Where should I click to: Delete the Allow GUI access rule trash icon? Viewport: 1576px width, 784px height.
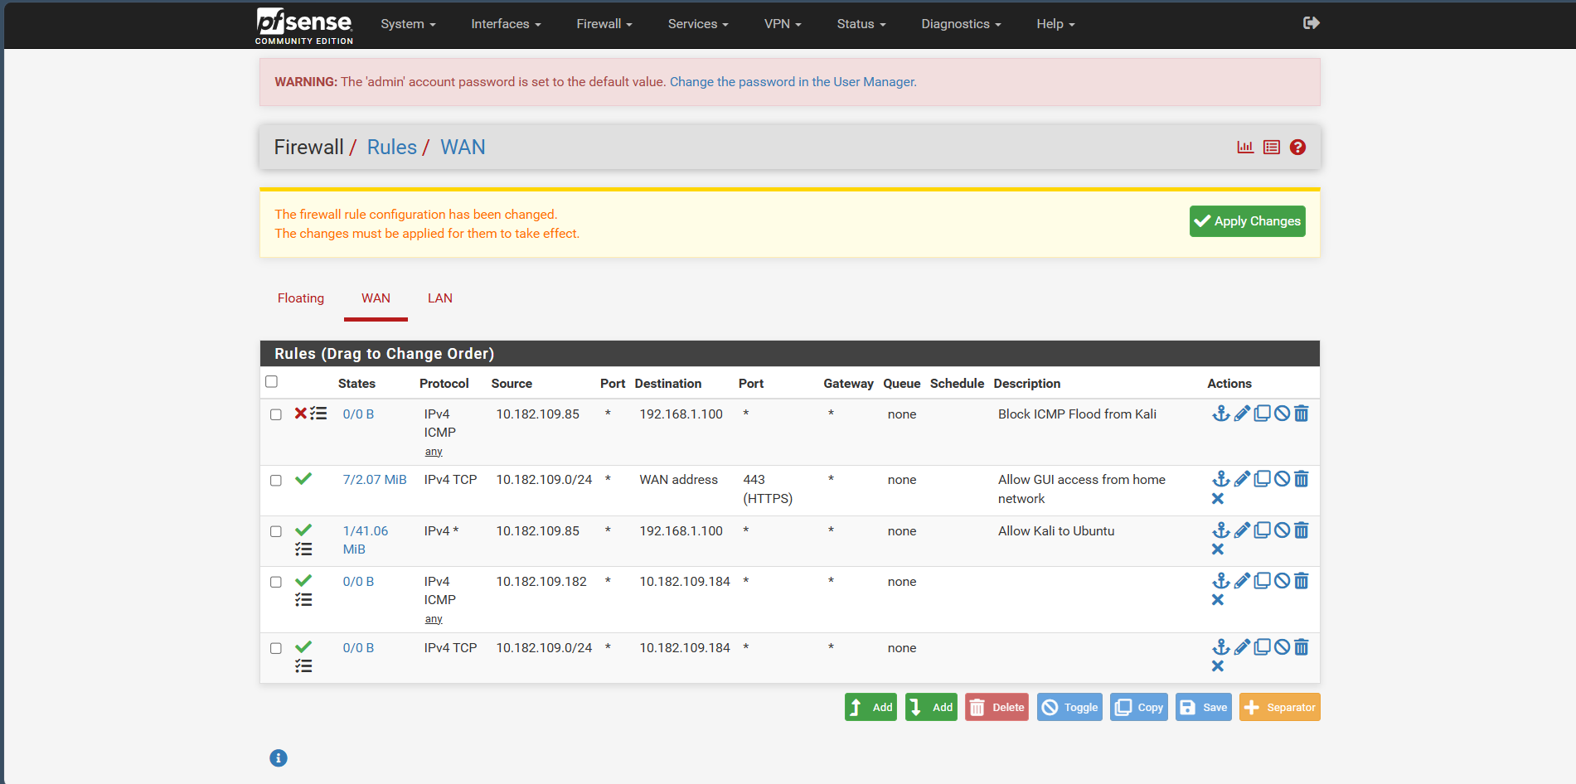tap(1302, 479)
